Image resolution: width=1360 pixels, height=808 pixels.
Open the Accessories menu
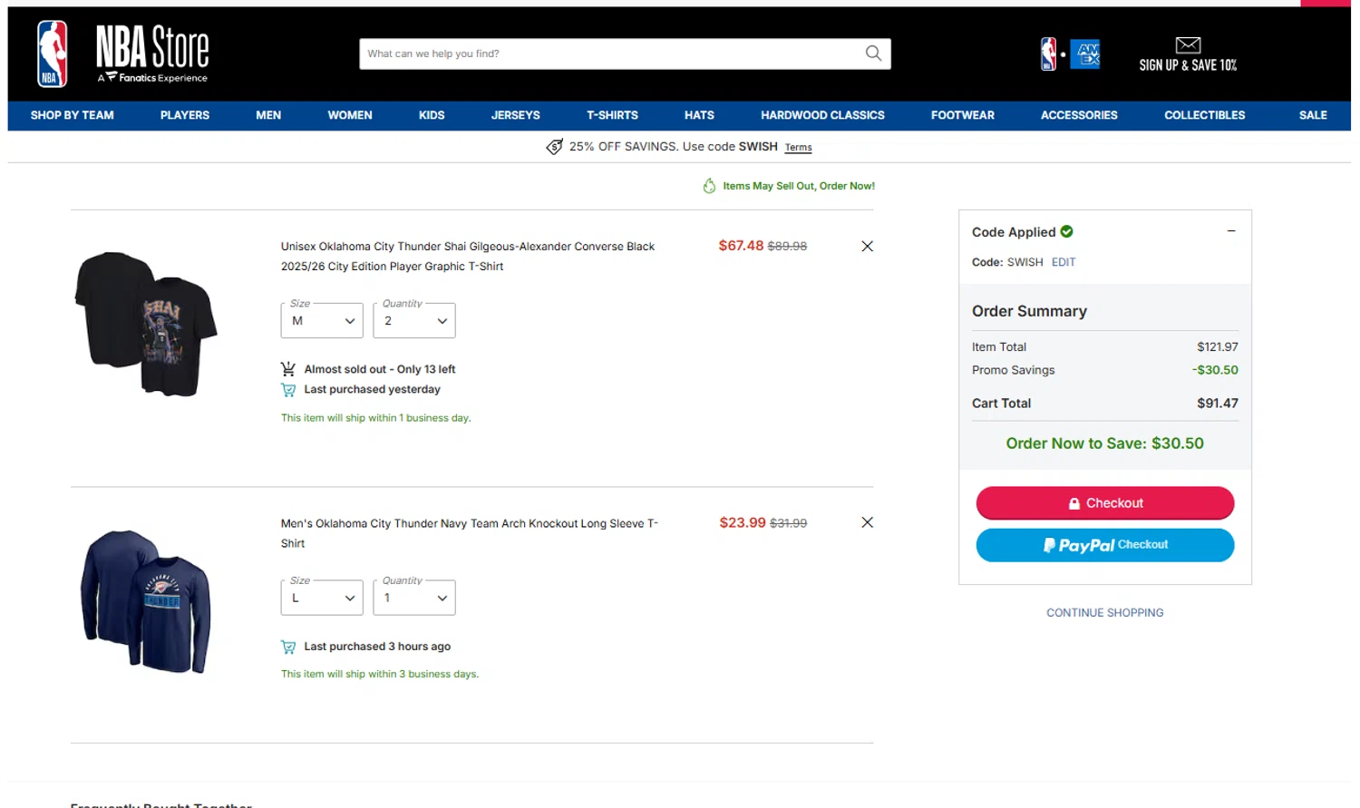[1079, 115]
